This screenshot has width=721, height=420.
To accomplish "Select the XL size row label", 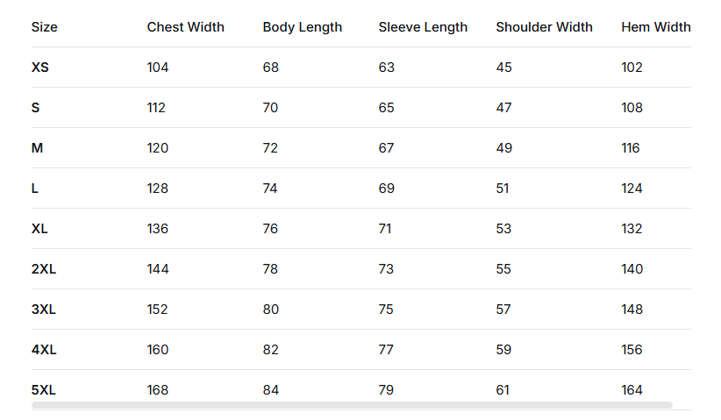I will (x=39, y=229).
